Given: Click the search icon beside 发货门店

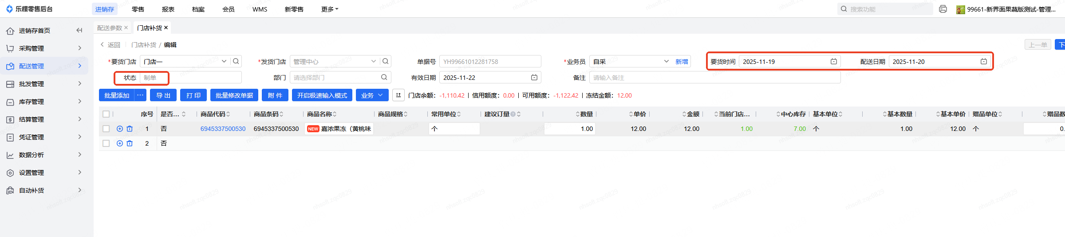Looking at the screenshot, I should (x=386, y=61).
